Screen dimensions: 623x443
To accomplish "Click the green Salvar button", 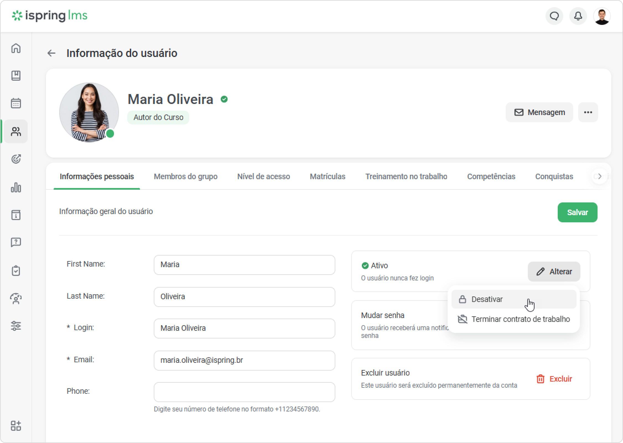I will pos(577,212).
